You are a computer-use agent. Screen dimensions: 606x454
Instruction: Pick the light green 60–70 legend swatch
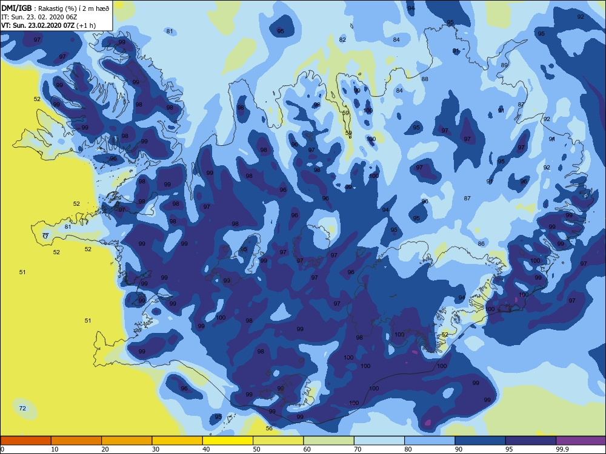(329, 441)
